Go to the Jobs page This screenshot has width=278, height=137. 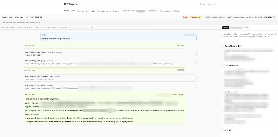pyautogui.click(x=93, y=11)
